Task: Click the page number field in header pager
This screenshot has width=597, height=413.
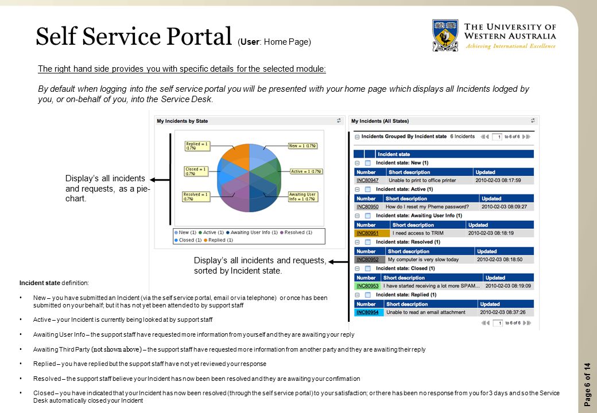Action: tap(497, 137)
